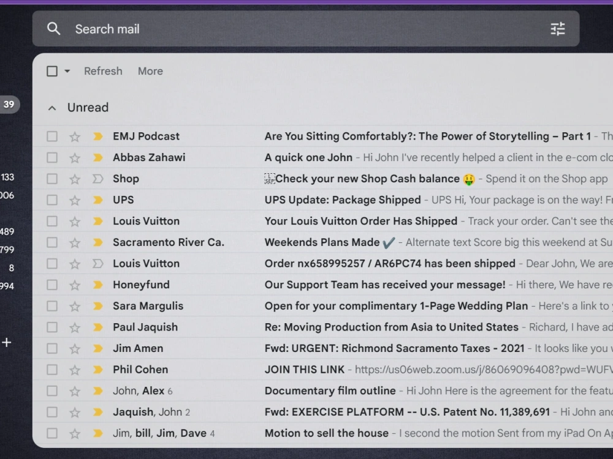This screenshot has width=613, height=459.
Task: Toggle importance marker on Abbas Zahawi email
Action: 97,157
